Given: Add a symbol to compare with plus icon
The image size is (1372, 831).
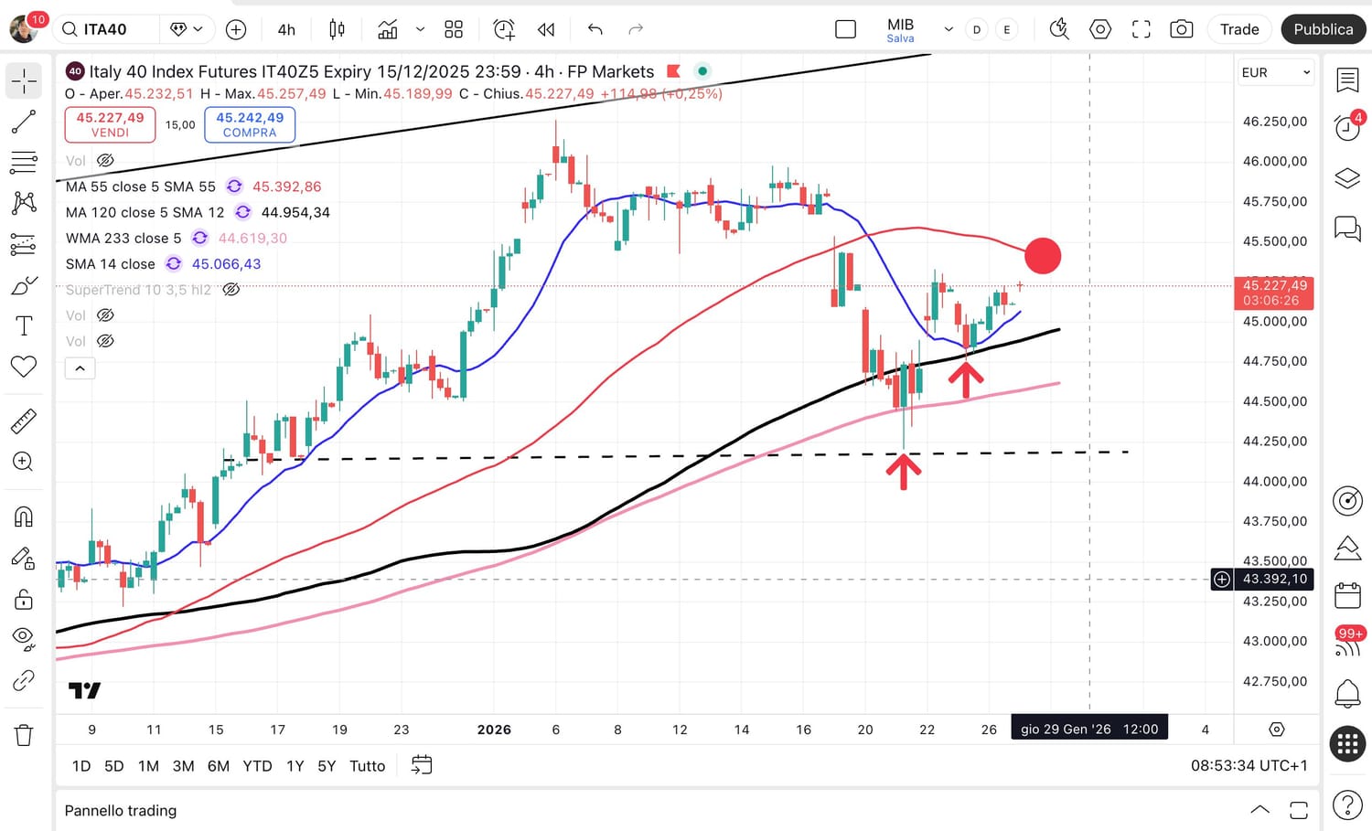Looking at the screenshot, I should click(x=236, y=29).
